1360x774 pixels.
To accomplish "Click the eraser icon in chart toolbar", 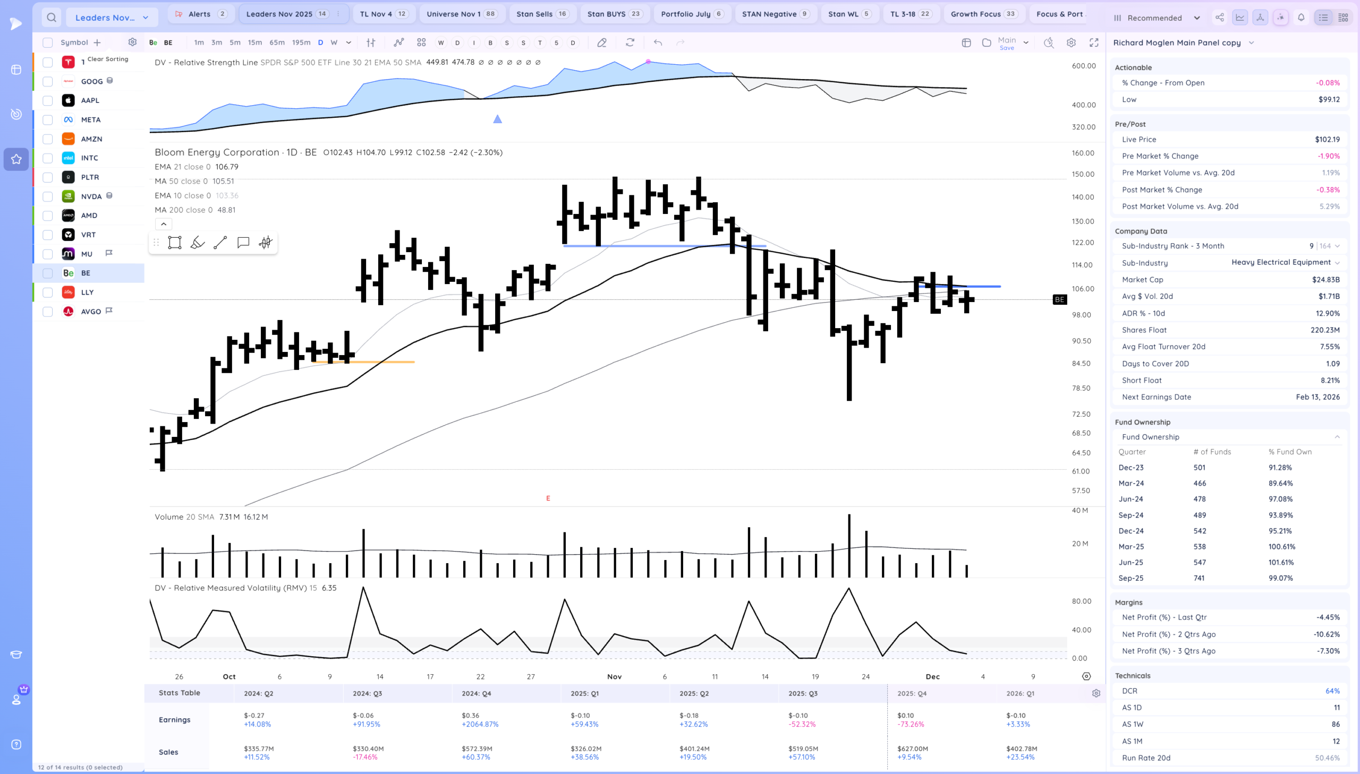I will click(601, 42).
